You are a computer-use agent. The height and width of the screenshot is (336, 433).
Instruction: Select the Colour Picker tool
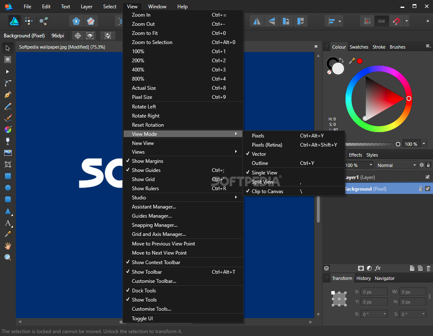[x=8, y=234]
